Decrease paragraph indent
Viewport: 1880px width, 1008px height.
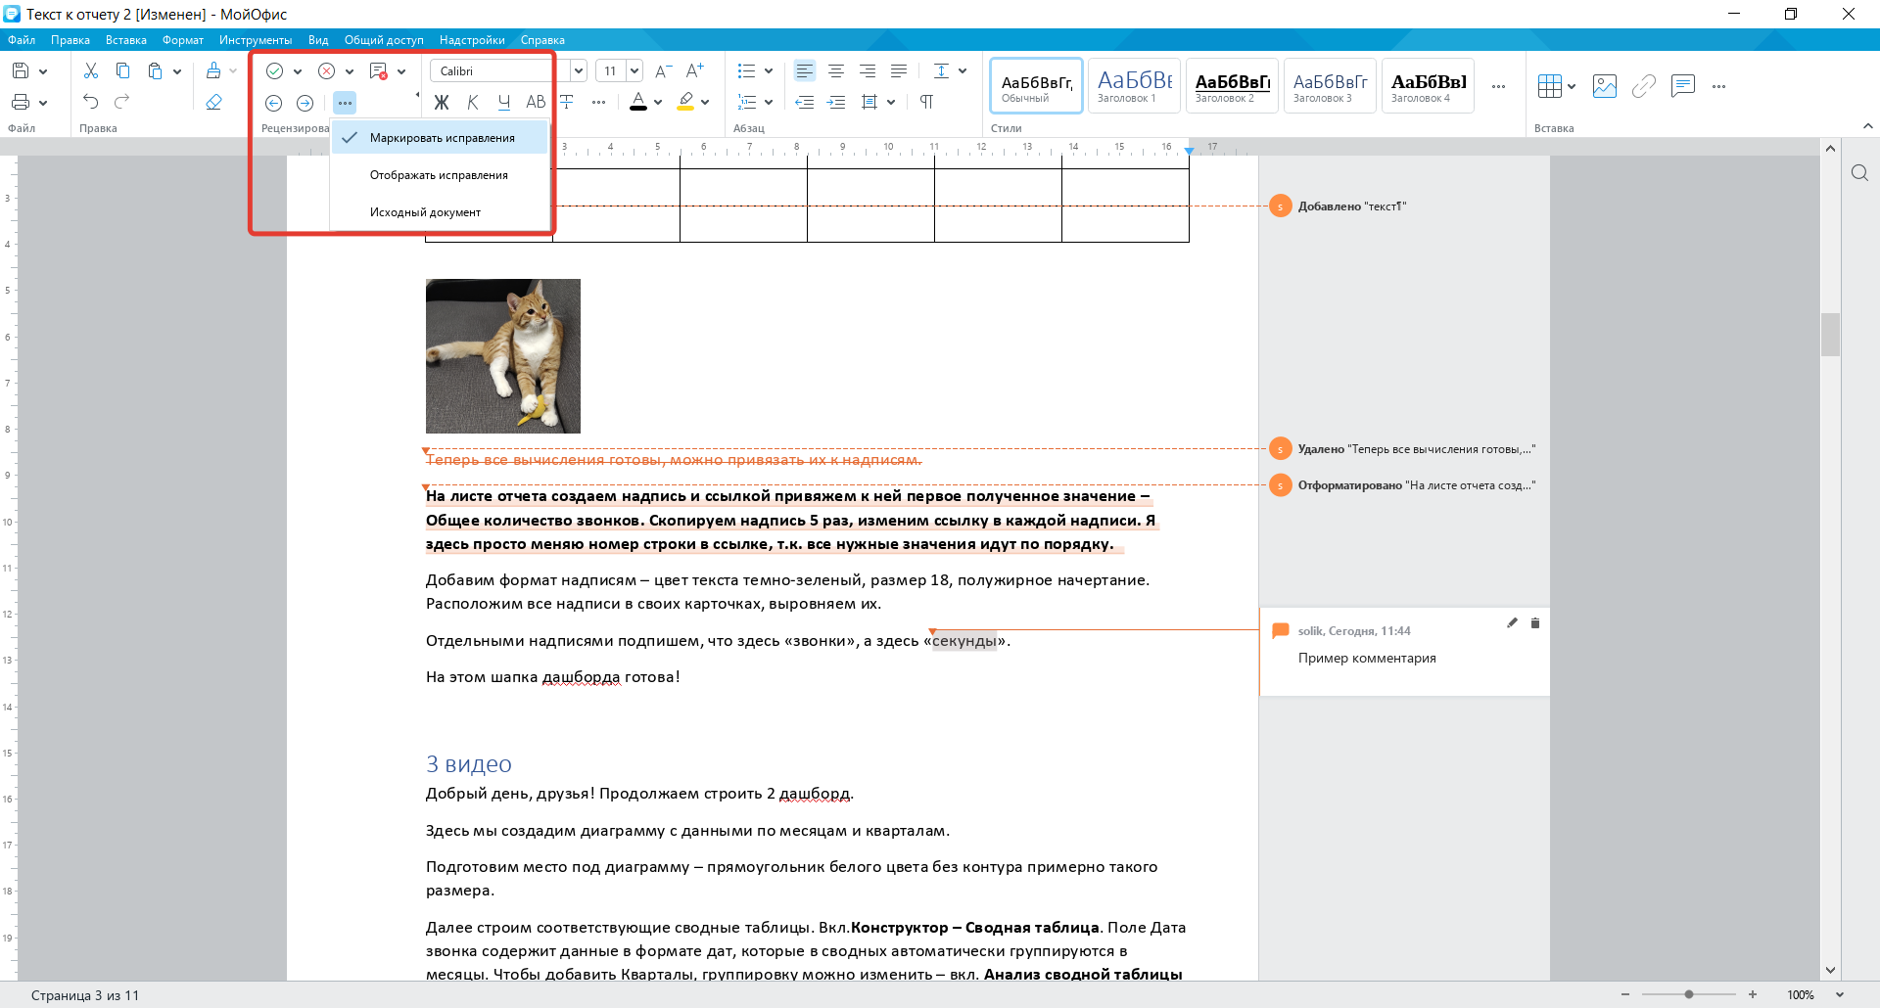pyautogui.click(x=805, y=102)
